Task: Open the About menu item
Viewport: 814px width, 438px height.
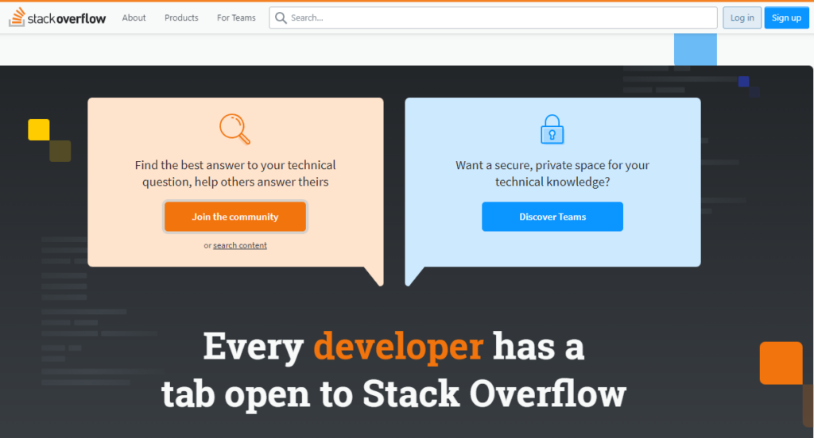Action: click(x=134, y=17)
